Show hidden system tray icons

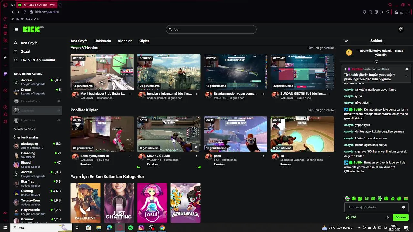click(x=358, y=228)
